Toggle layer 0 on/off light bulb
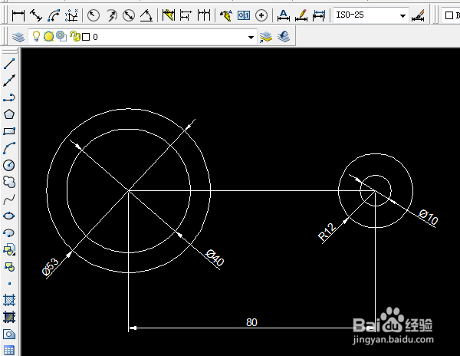 pos(36,36)
